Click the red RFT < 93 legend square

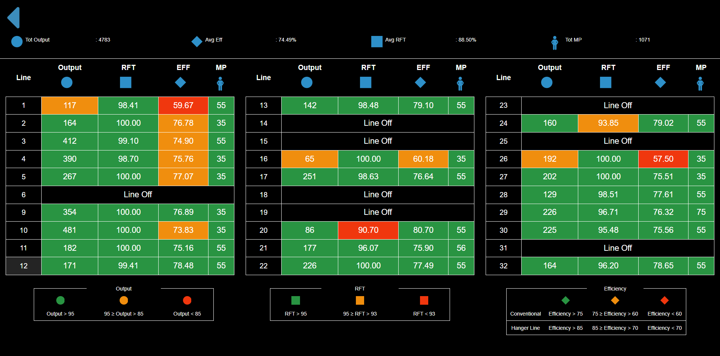424,300
